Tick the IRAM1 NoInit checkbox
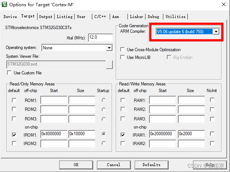This screenshot has width=230, height=172. point(212,134)
